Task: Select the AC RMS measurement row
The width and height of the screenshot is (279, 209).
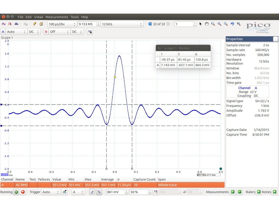Action: click(x=112, y=185)
